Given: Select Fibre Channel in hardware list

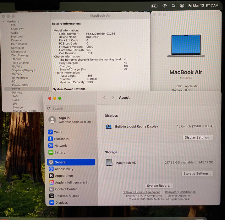Looking at the screenshot, I should click(20, 63).
